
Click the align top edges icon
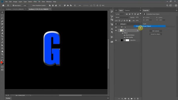tap(65, 6)
